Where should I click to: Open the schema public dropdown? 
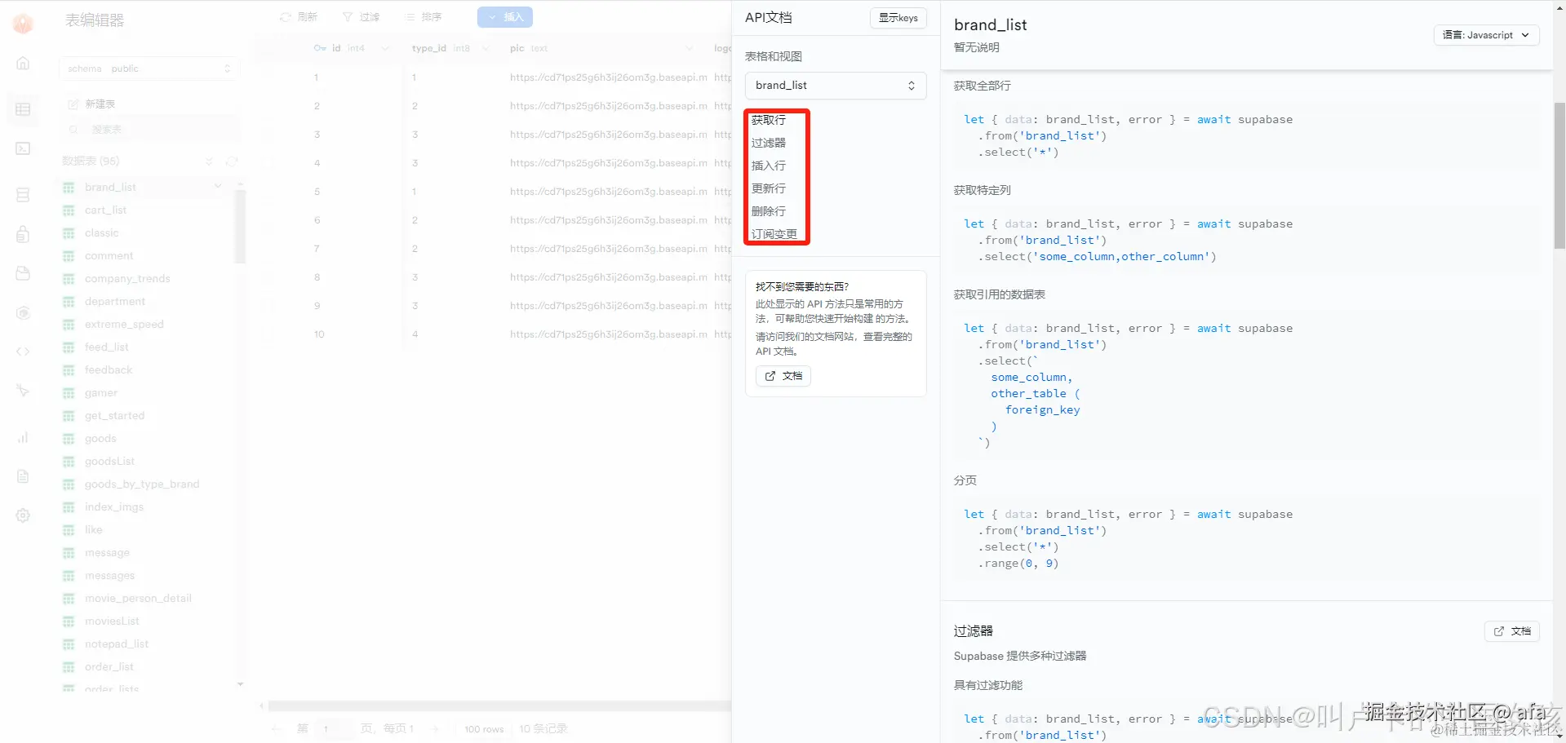point(149,69)
